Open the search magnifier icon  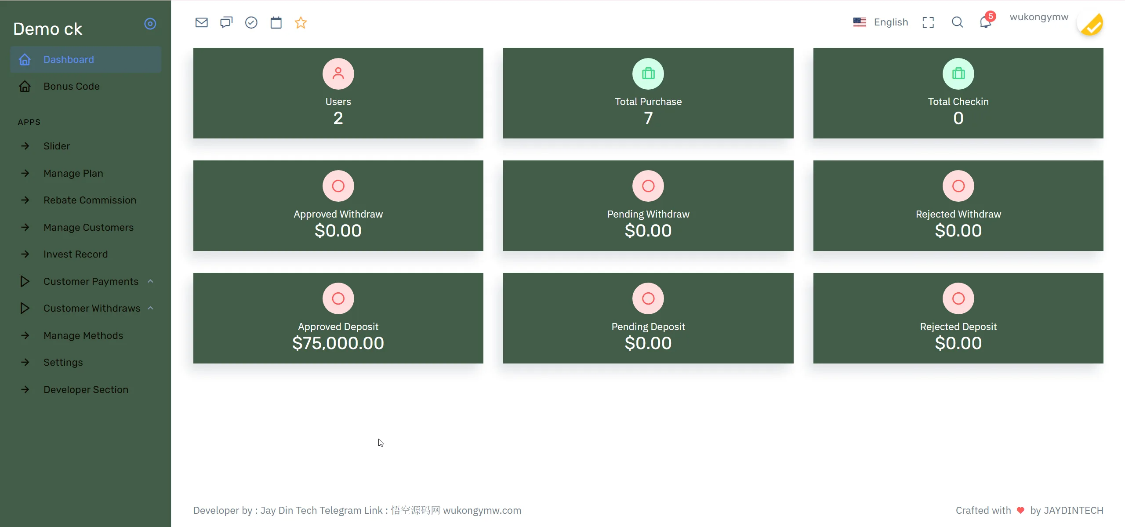pyautogui.click(x=957, y=22)
